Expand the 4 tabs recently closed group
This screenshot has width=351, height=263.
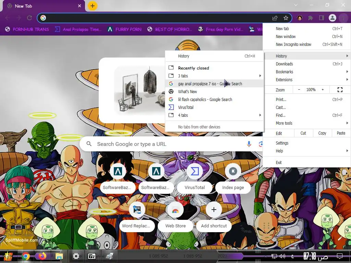(x=215, y=115)
